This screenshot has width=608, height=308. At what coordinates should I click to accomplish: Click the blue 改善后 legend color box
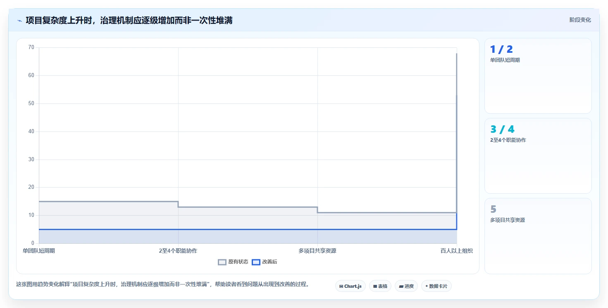256,262
